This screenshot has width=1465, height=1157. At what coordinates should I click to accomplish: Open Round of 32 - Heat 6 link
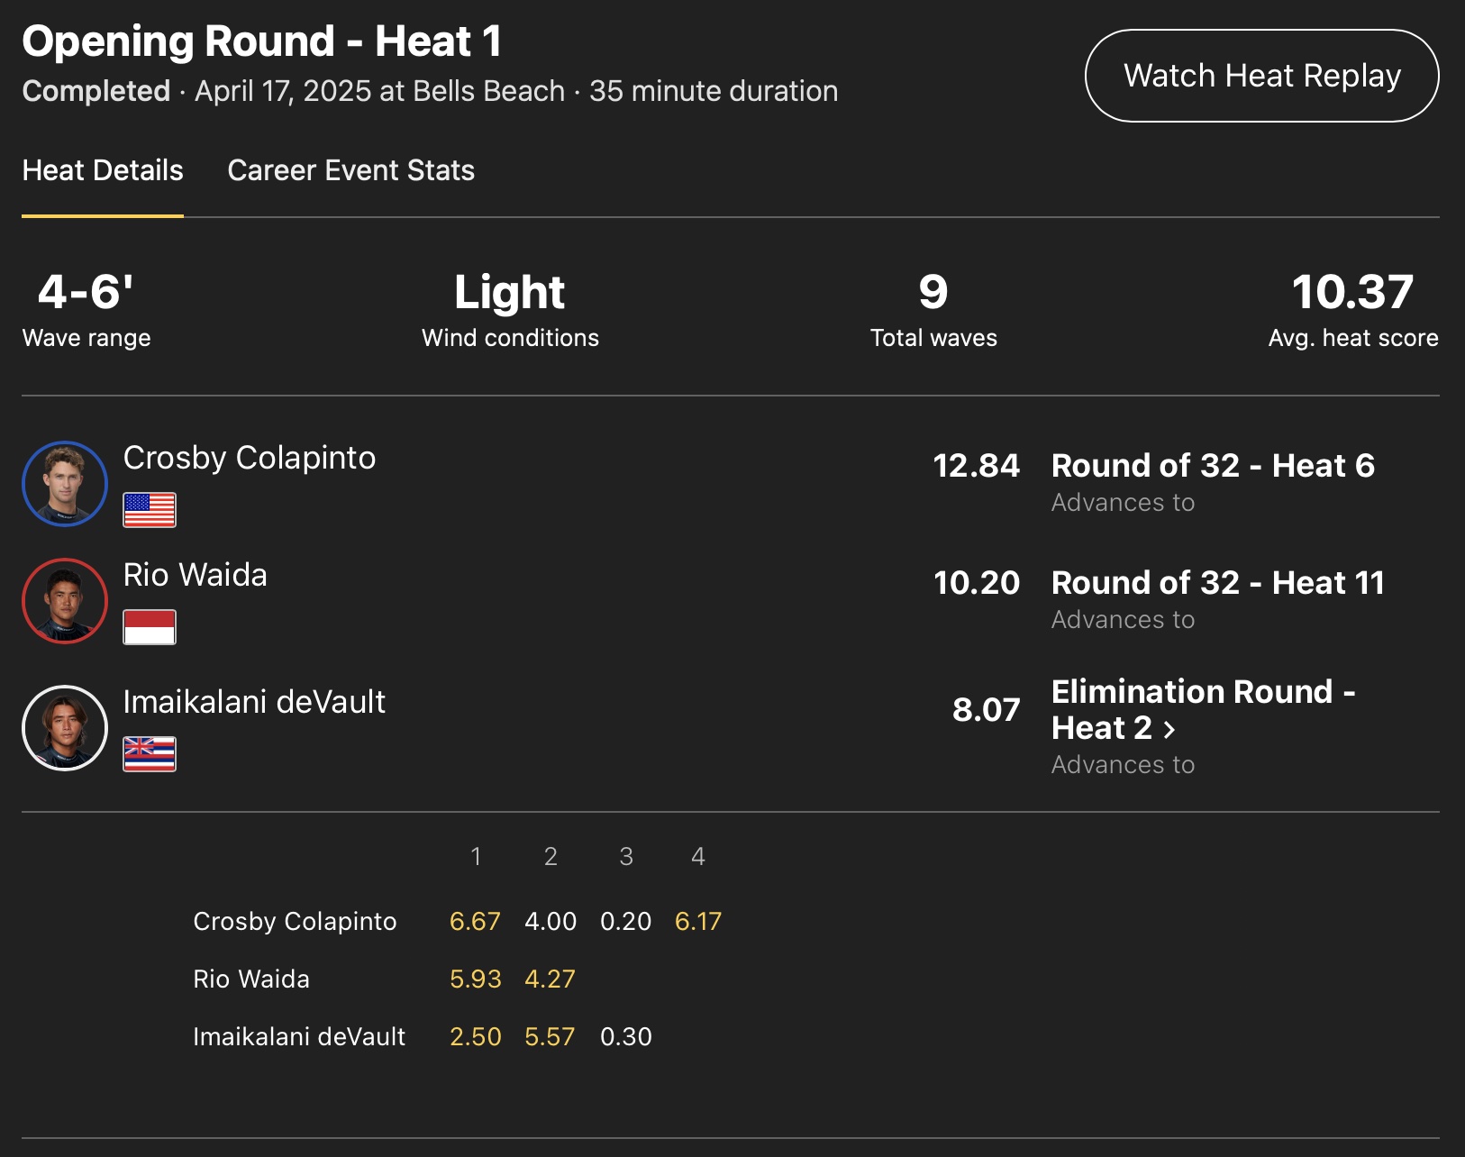tap(1213, 466)
